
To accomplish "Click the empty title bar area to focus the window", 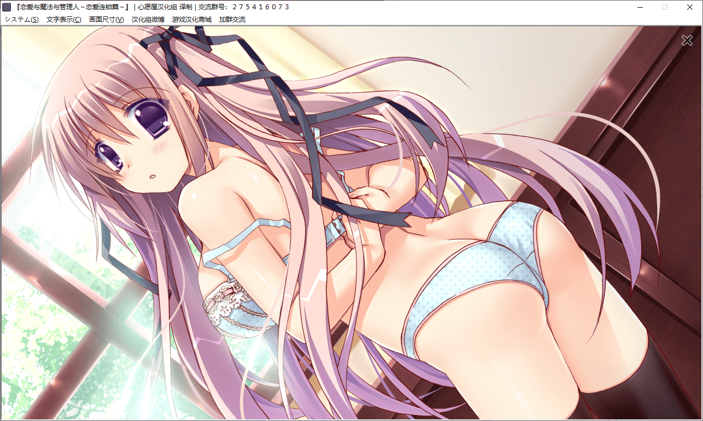I will pos(465,7).
